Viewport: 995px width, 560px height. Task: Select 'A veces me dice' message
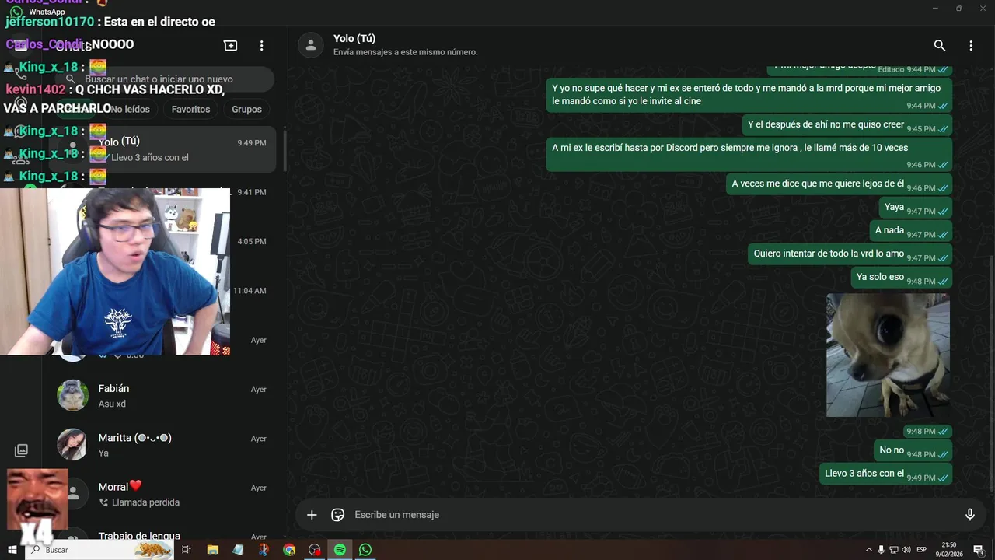[839, 184]
